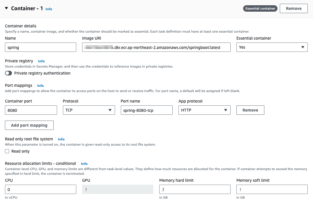Remove the container using top Remove button

coord(293,8)
